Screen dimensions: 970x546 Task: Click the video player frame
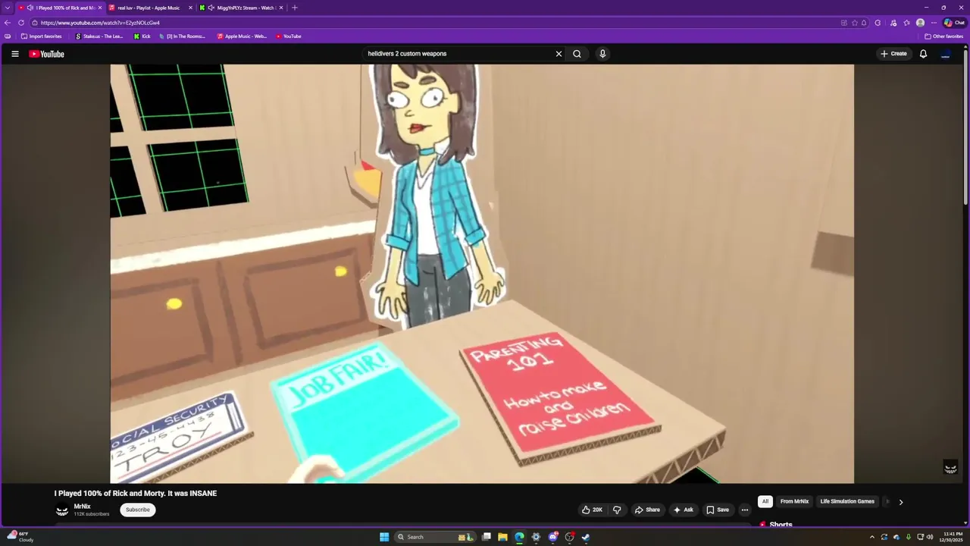482,274
